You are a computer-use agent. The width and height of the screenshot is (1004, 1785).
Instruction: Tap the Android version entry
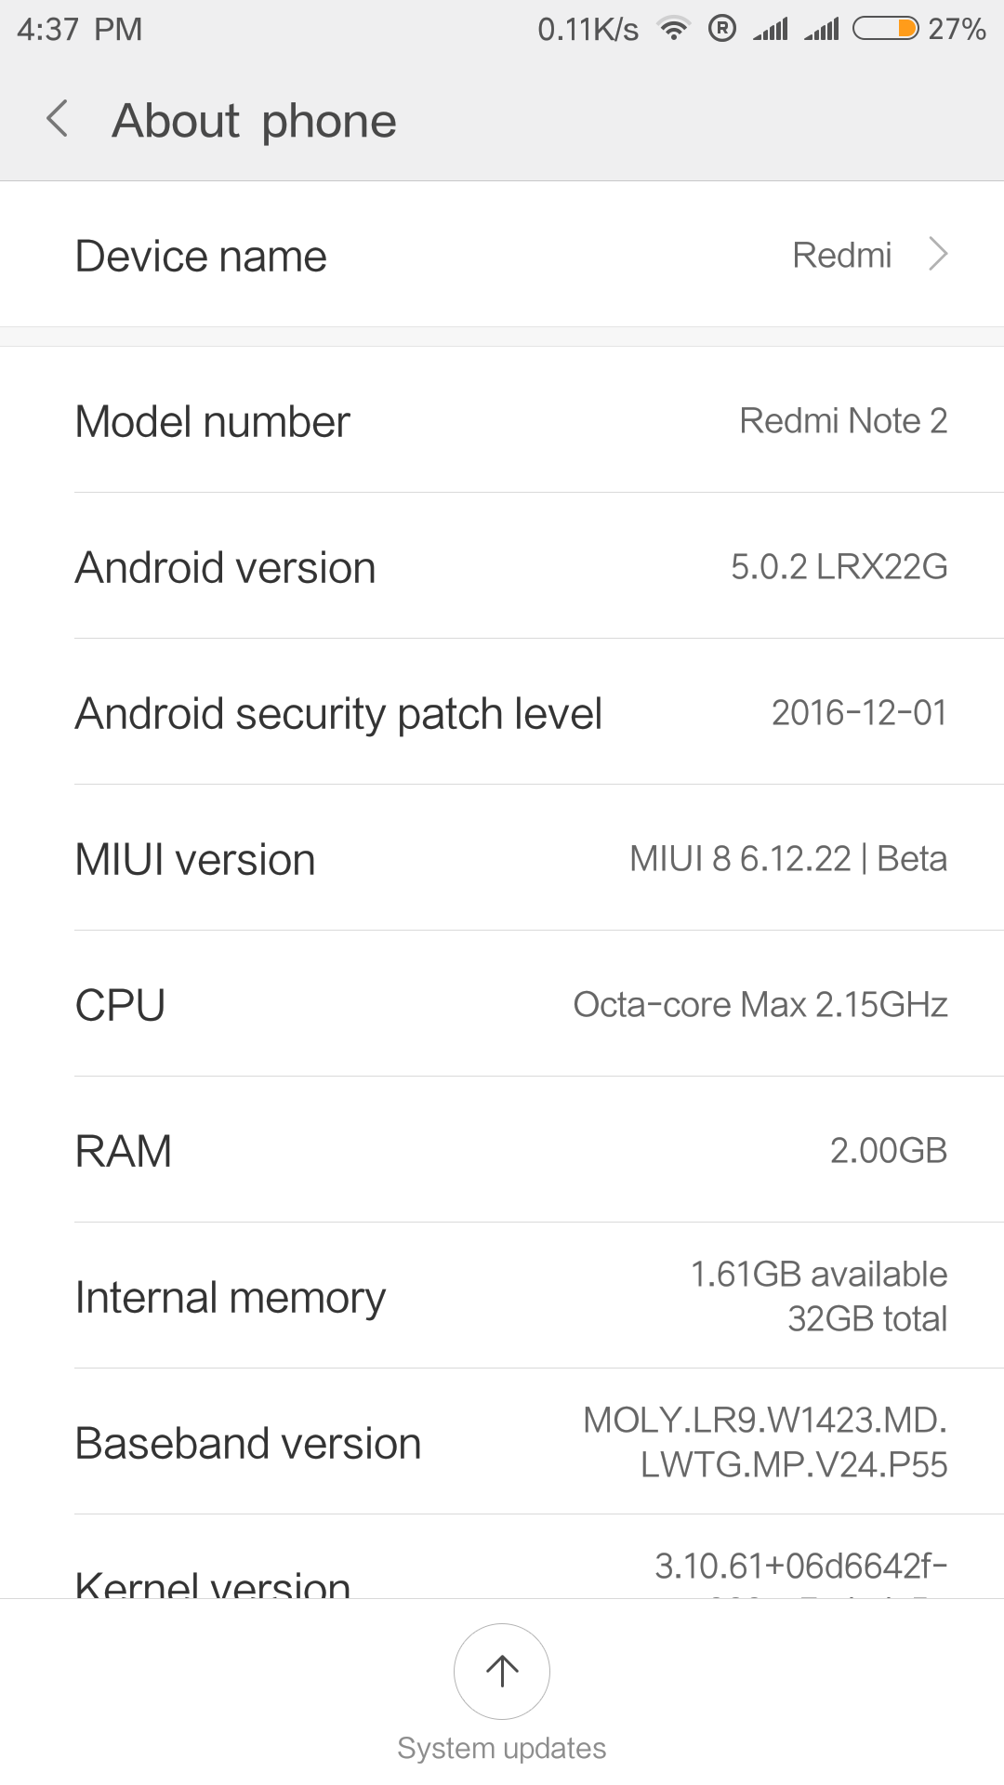pyautogui.click(x=502, y=567)
